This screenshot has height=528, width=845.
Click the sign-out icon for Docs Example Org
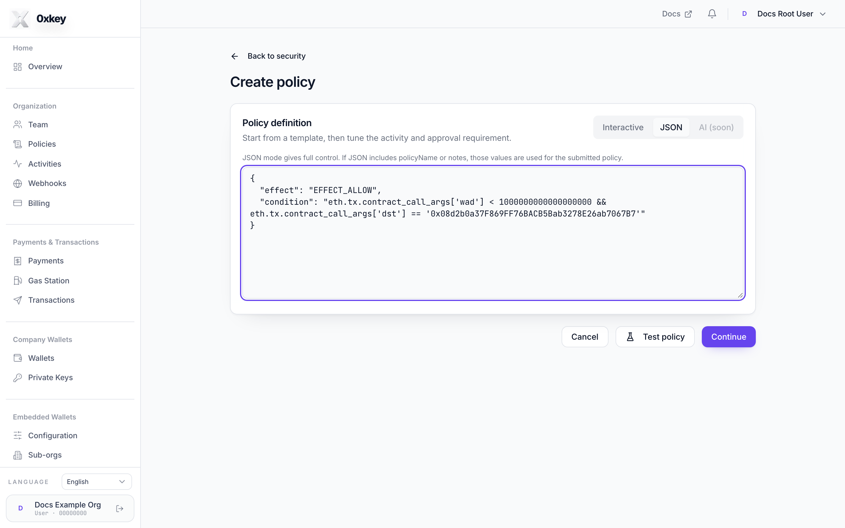tap(120, 508)
